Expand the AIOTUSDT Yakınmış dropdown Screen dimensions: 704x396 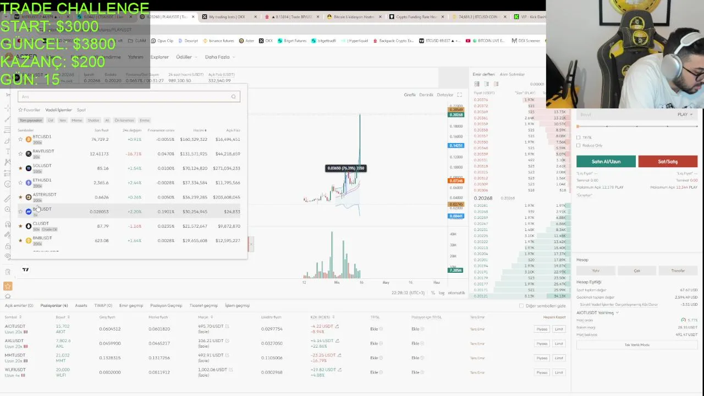click(x=597, y=312)
